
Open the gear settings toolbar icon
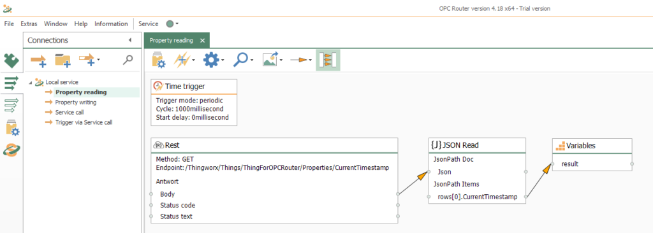[211, 60]
